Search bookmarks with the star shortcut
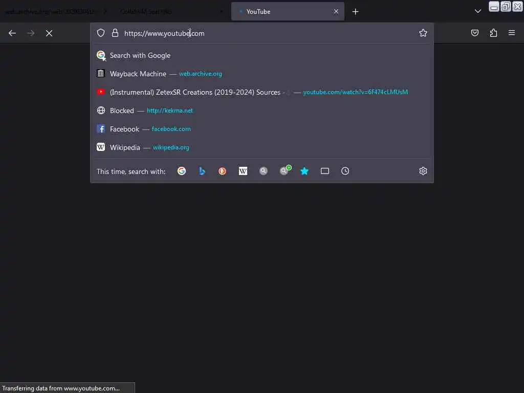524x393 pixels. (304, 171)
